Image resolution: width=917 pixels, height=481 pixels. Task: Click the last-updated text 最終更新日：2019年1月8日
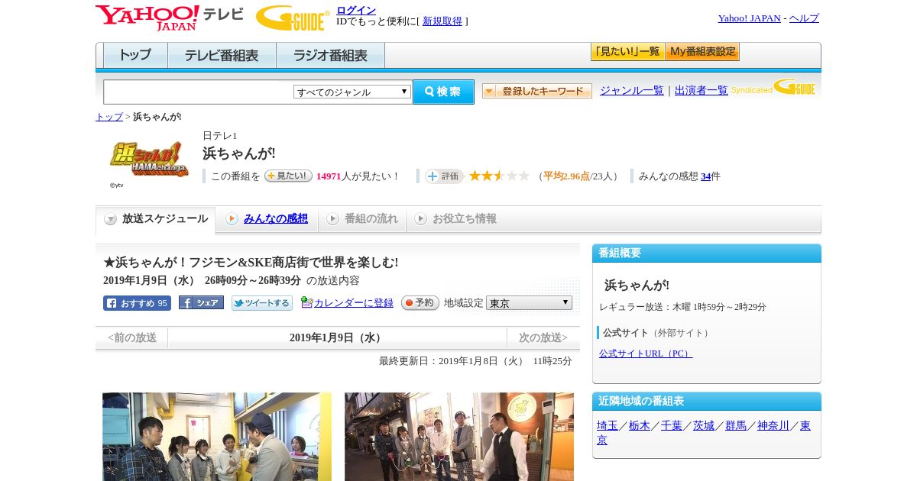475,361
